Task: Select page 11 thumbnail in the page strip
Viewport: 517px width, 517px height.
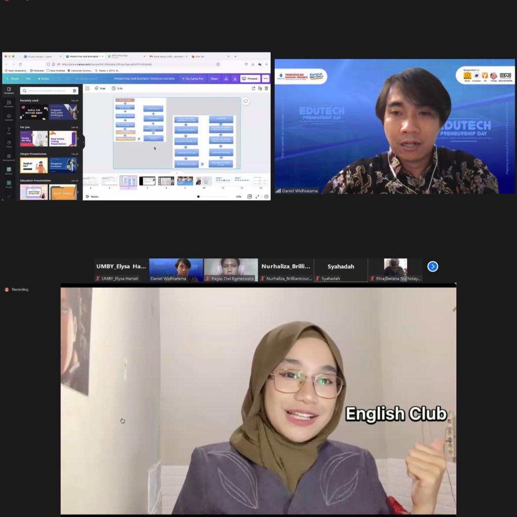Action: (223, 181)
